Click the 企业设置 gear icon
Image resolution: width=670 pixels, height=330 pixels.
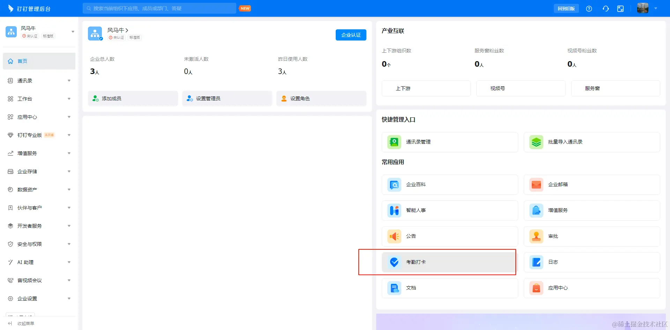pos(10,299)
